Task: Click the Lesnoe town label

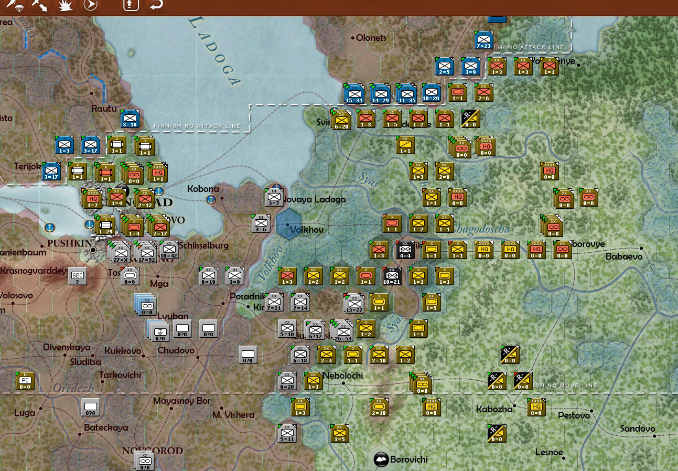Action: [549, 452]
